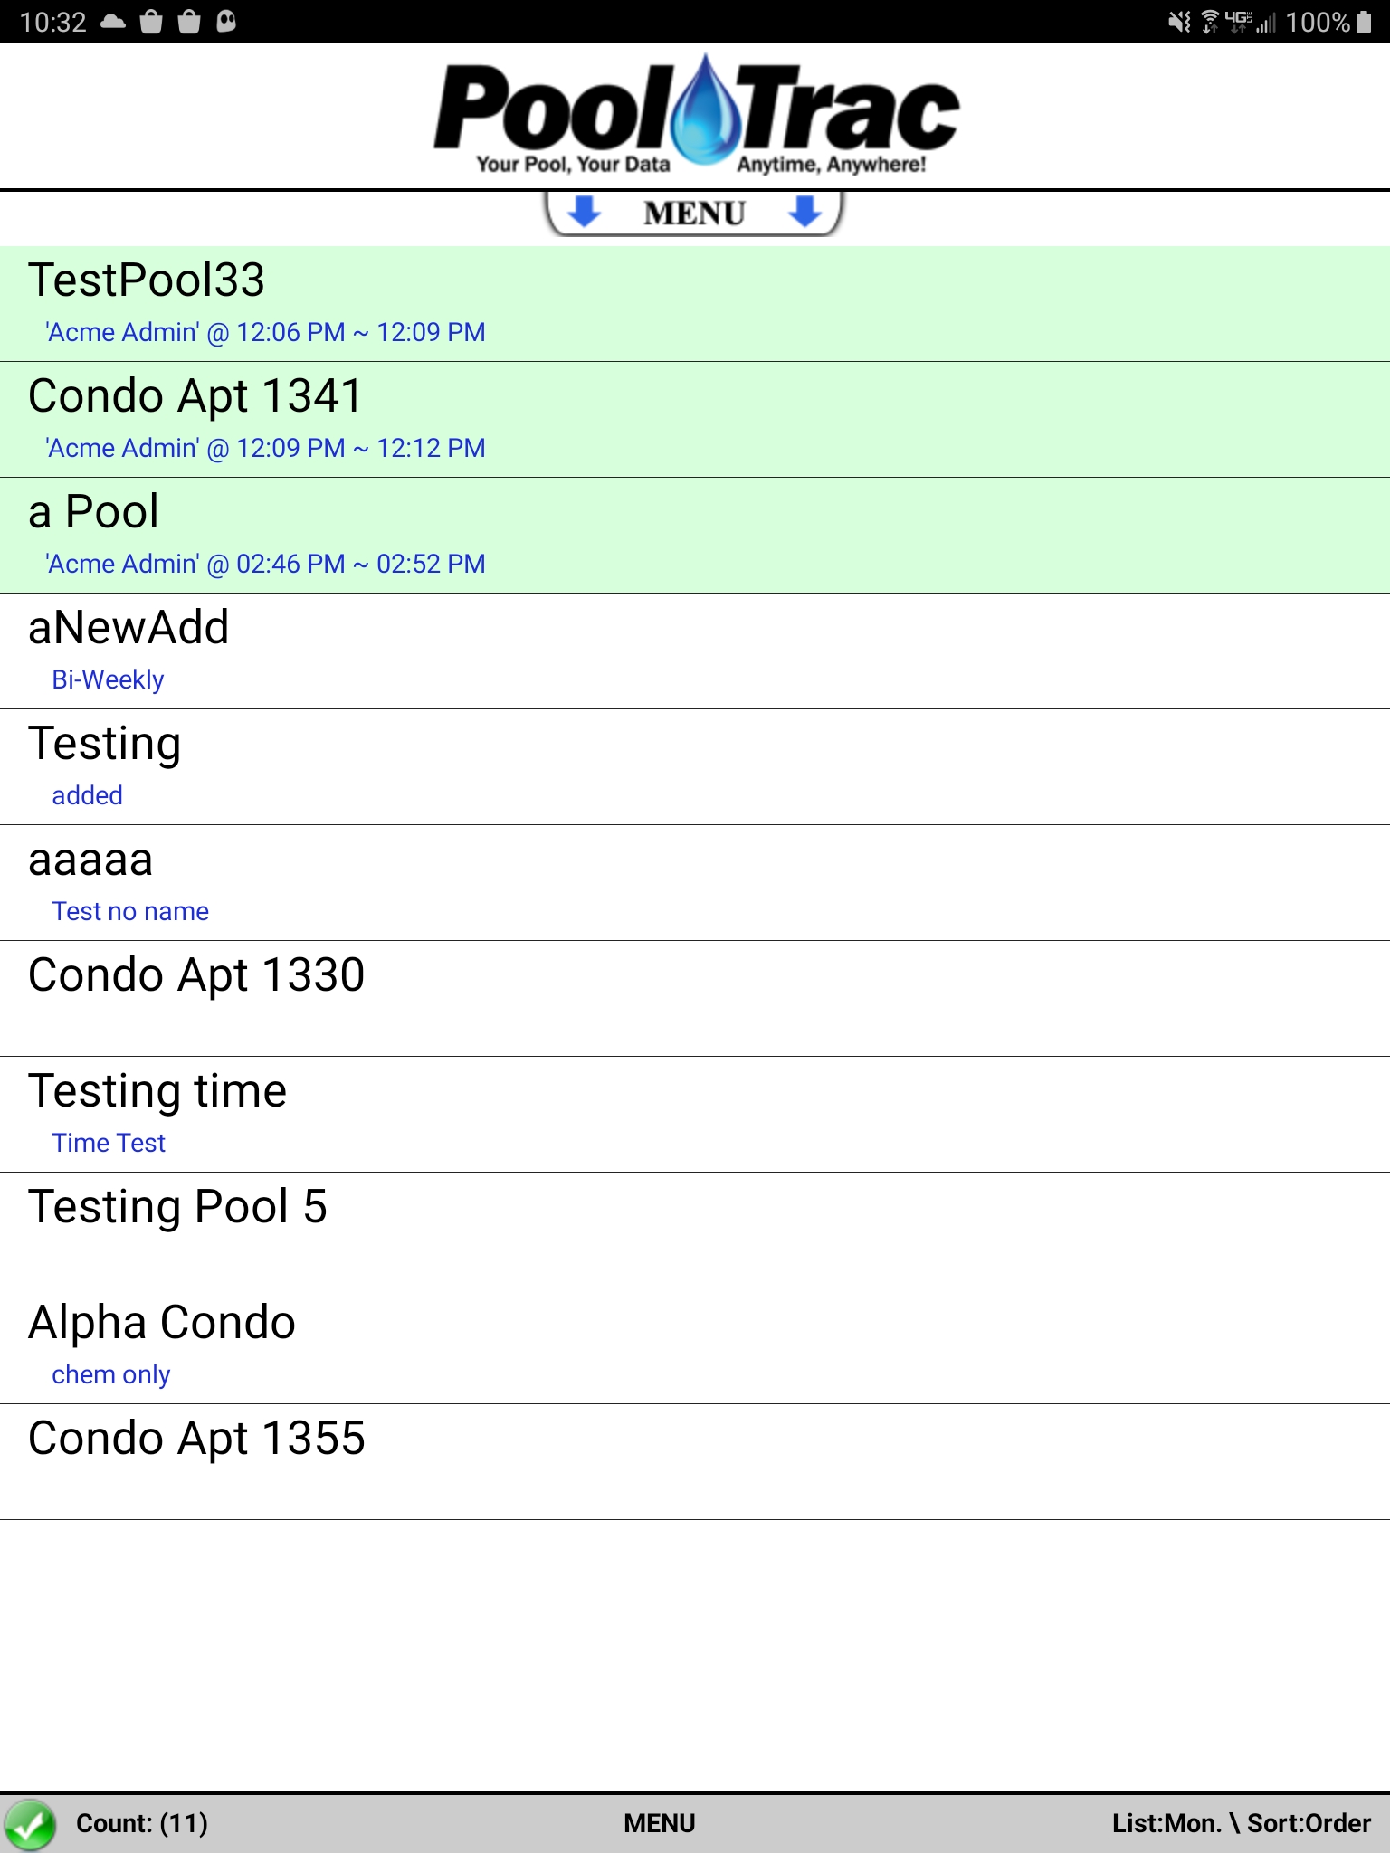Select Alpha Condo chem only entry
The height and width of the screenshot is (1853, 1390).
695,1346
